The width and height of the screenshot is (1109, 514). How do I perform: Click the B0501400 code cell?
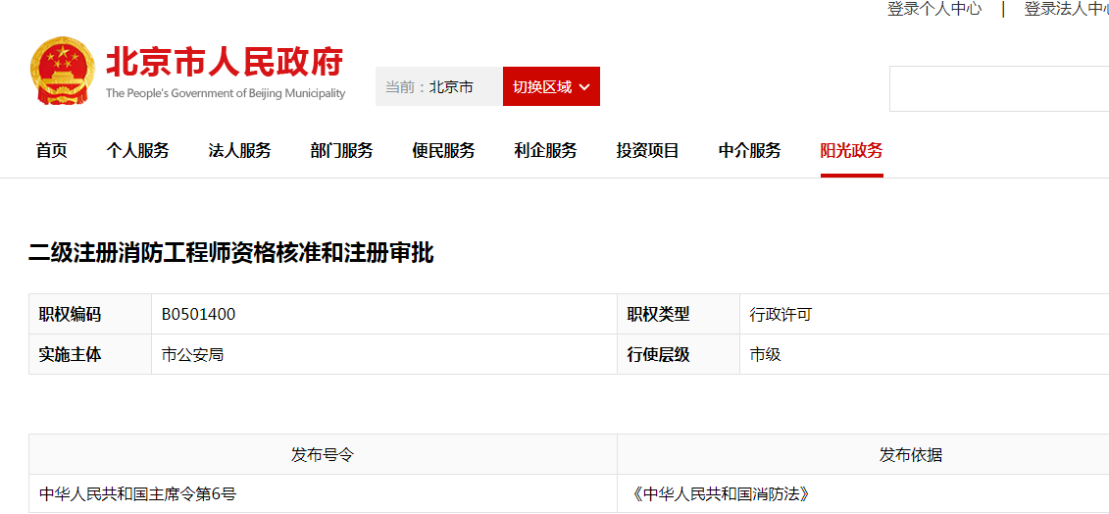199,315
